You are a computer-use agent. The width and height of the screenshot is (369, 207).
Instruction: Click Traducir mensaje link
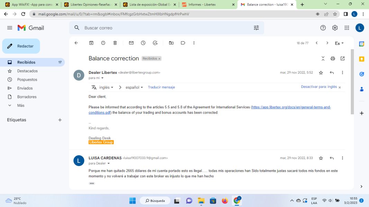click(x=161, y=87)
